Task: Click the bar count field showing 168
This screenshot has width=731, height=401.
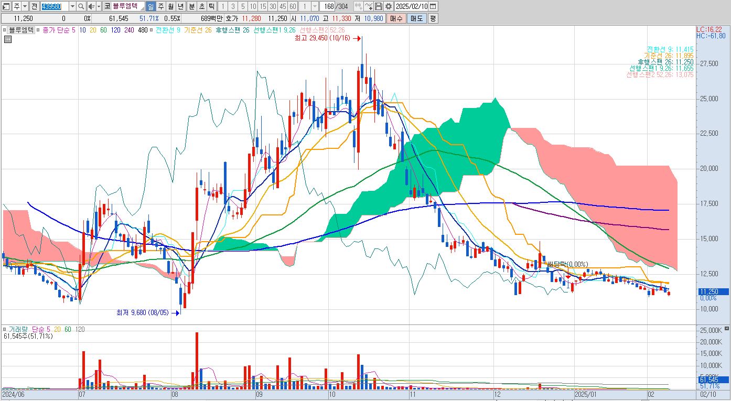Action: (328, 6)
